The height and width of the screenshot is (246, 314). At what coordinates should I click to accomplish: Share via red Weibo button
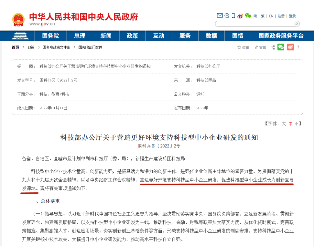point(290,47)
